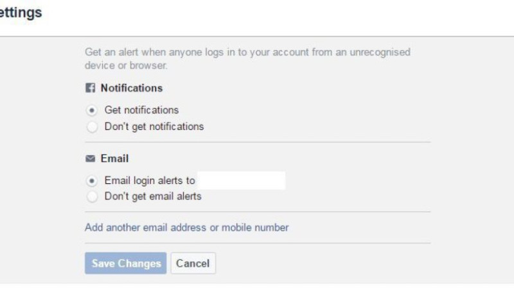The width and height of the screenshot is (514, 289).
Task: Choose the Don't get notifications radio button
Action: pos(92,127)
